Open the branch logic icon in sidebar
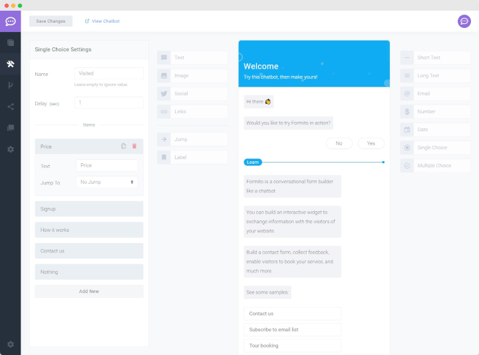The width and height of the screenshot is (479, 355). (x=11, y=85)
